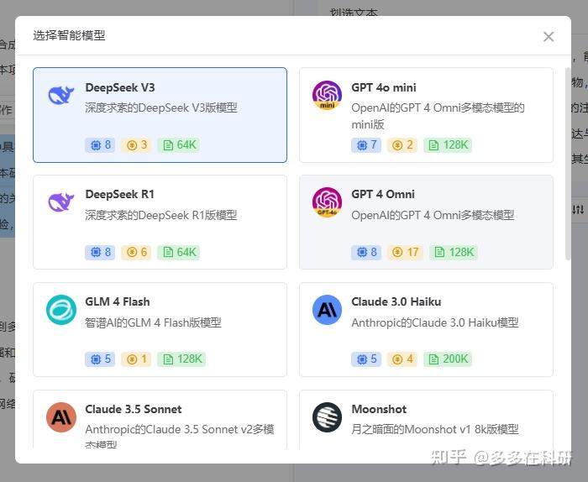The image size is (588, 482).
Task: Choose the GPT 4 Omni model title
Action: pyautogui.click(x=383, y=194)
